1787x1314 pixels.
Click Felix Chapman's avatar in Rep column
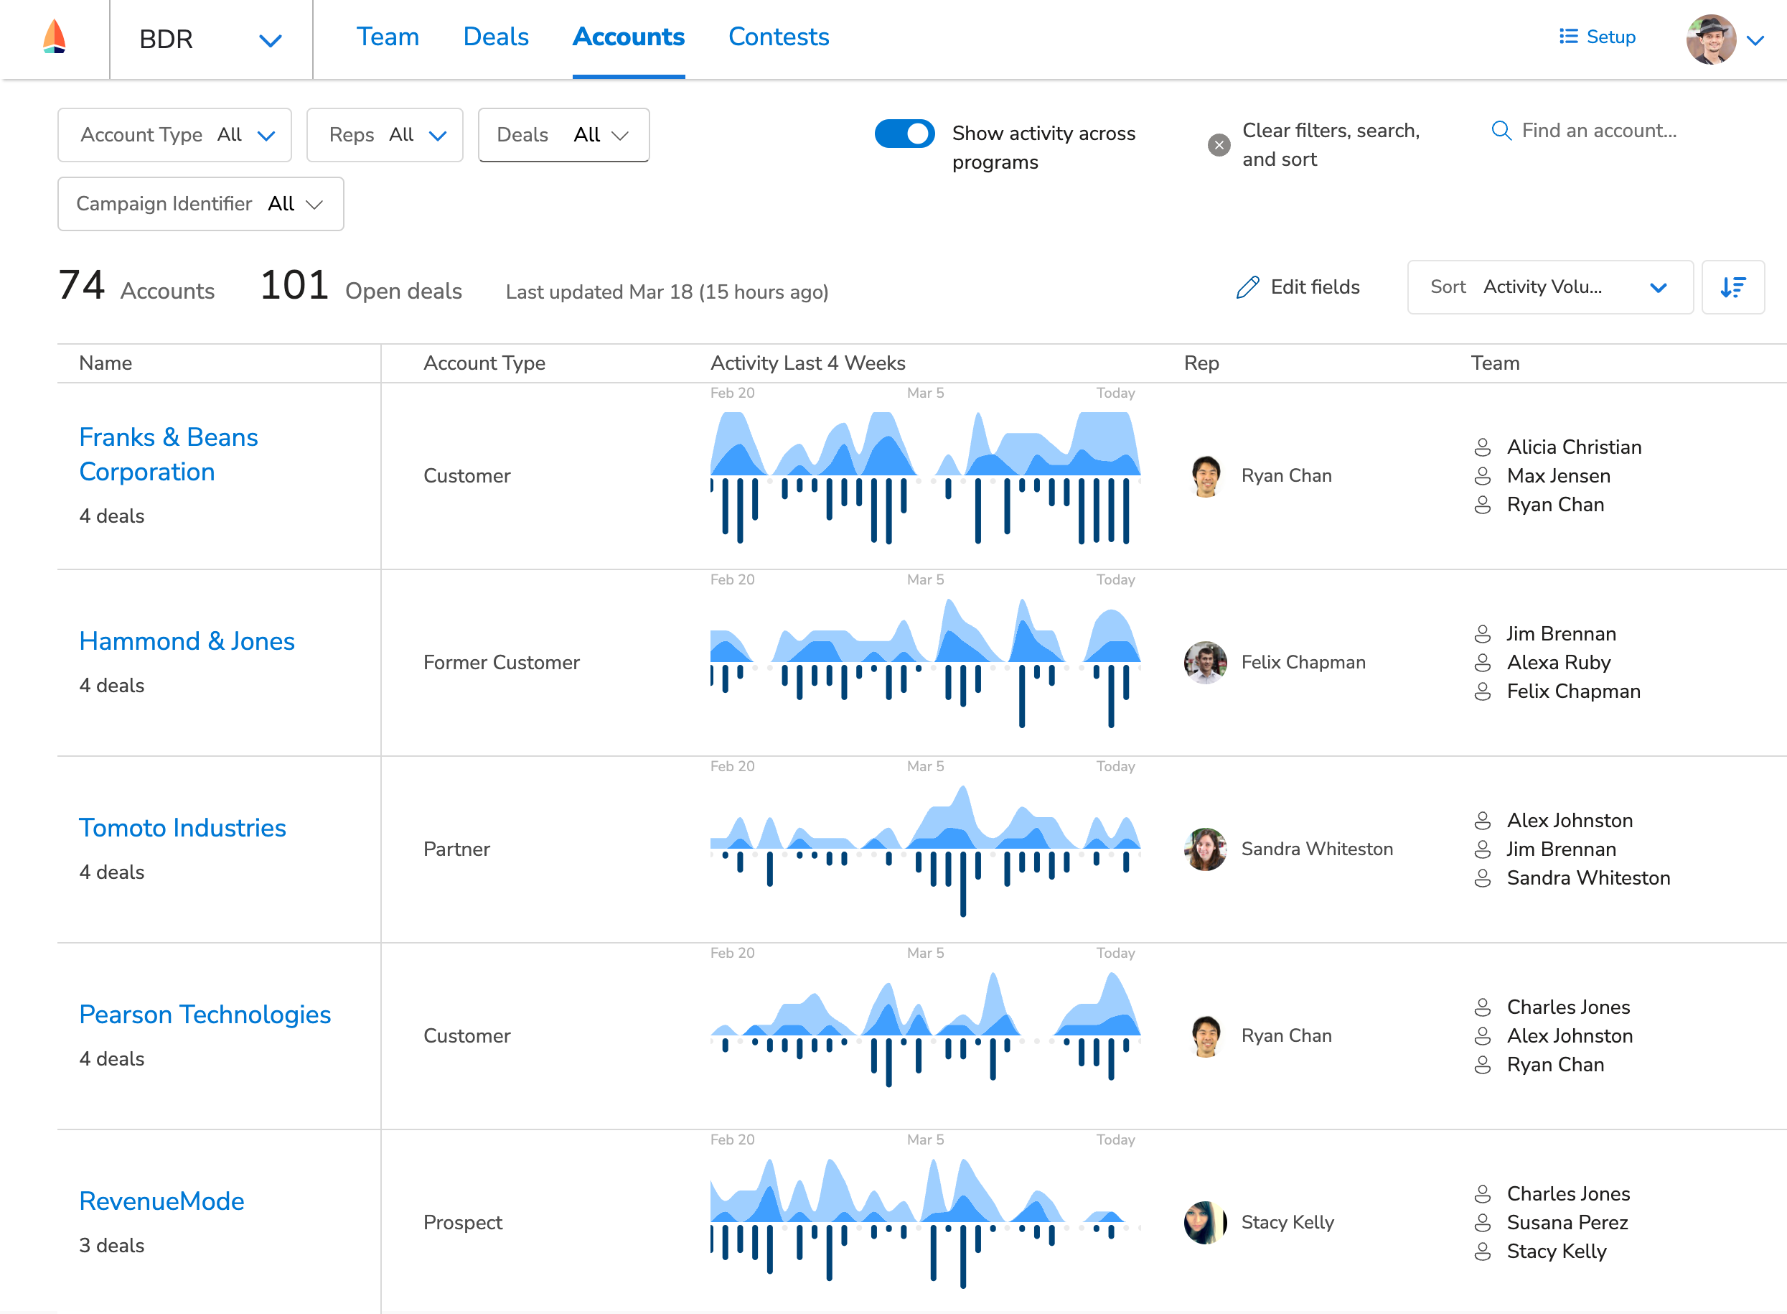1206,663
